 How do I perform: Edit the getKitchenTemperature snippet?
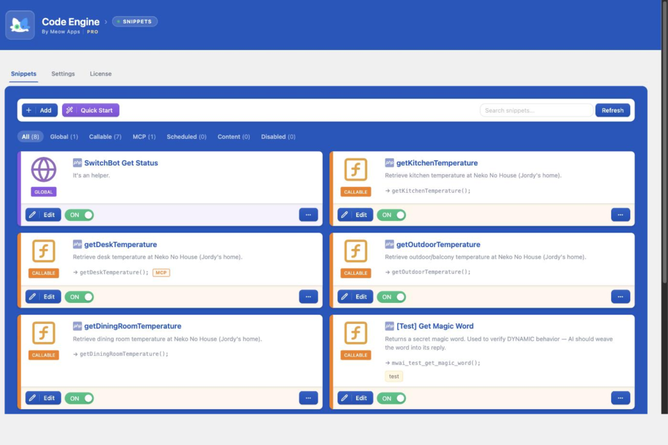(356, 215)
